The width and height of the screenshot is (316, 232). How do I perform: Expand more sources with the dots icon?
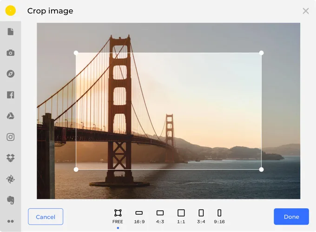(10, 221)
